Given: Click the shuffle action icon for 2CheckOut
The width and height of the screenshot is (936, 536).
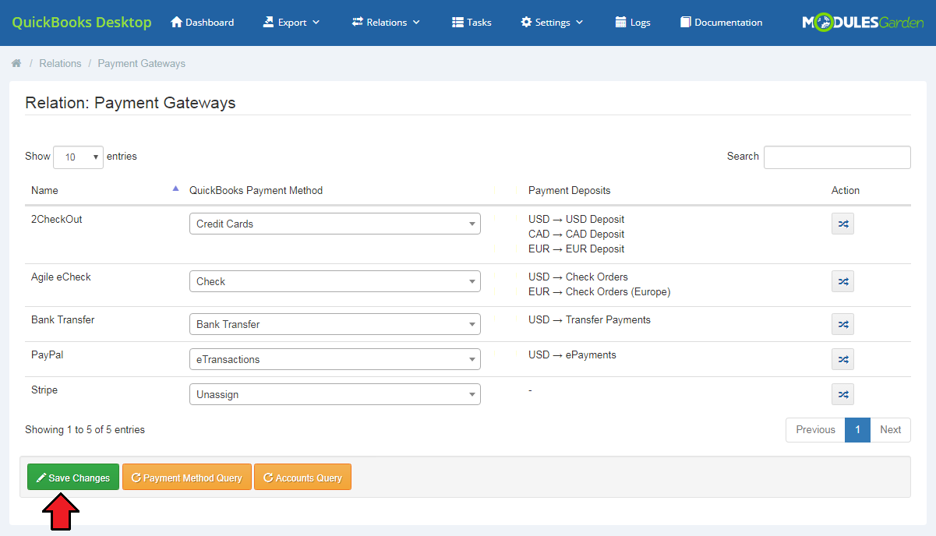Looking at the screenshot, I should pyautogui.click(x=842, y=224).
